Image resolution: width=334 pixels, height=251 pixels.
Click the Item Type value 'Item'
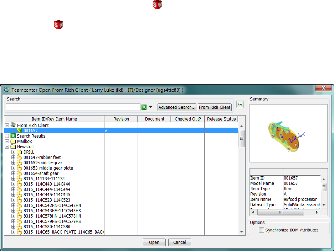[x=288, y=189]
